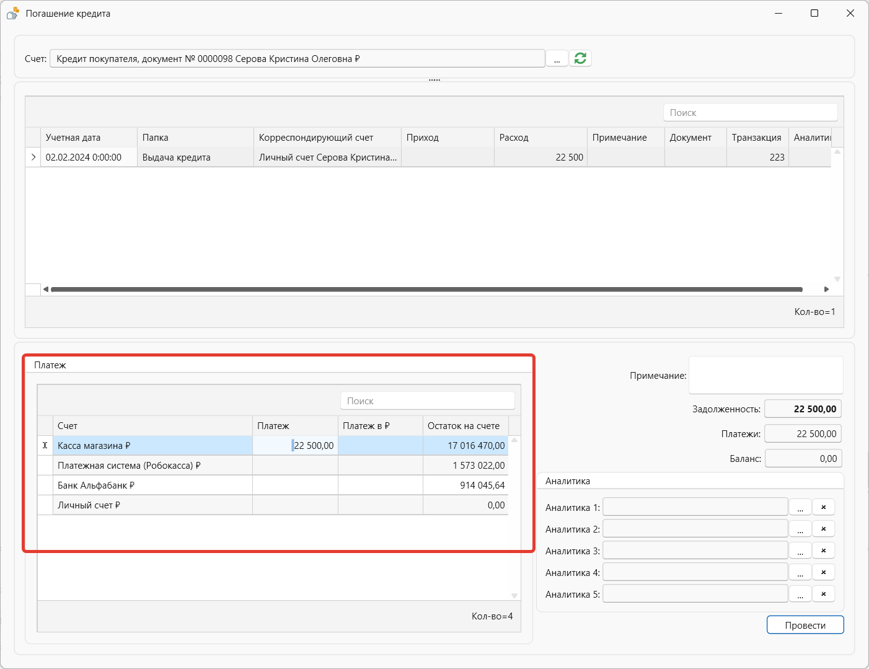Screen dimensions: 869x669
Task: Open browse button for Аналитика 5
Action: 800,594
